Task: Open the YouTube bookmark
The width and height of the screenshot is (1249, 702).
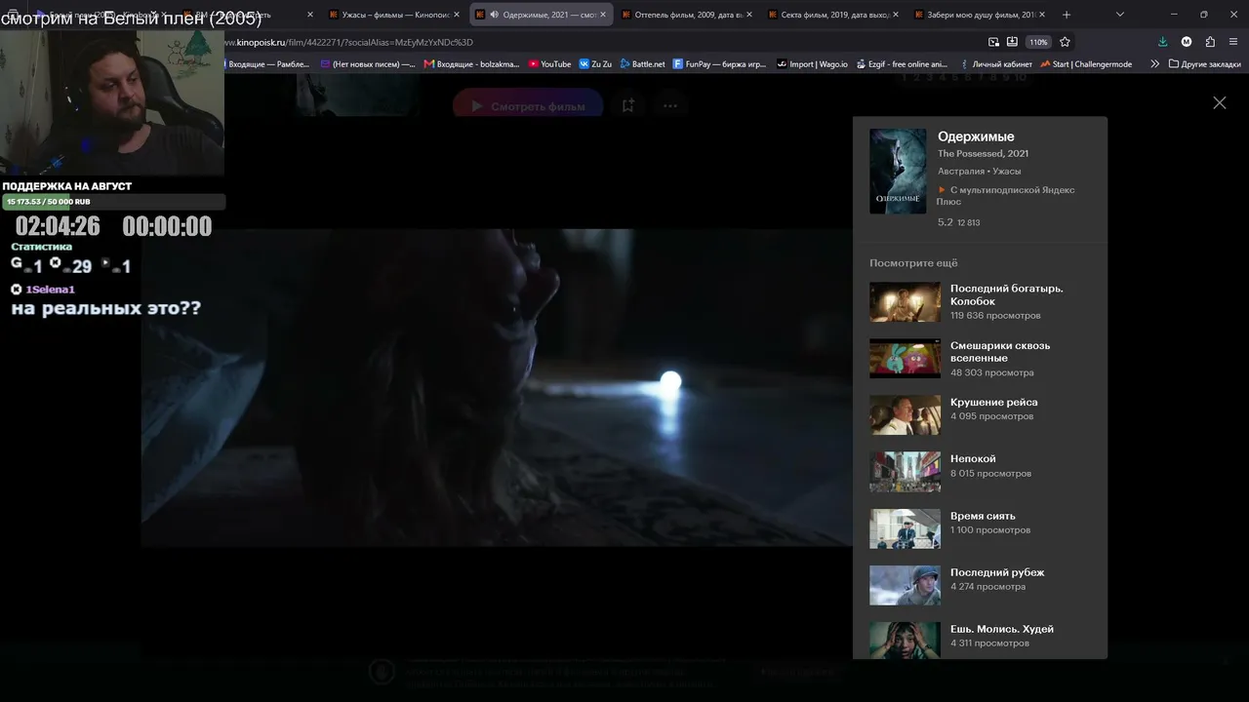Action: tap(549, 64)
